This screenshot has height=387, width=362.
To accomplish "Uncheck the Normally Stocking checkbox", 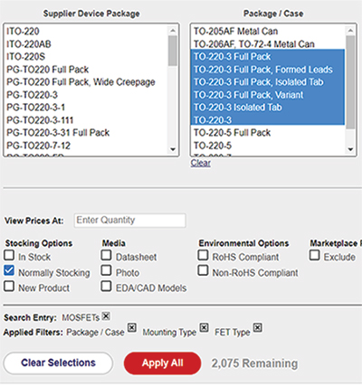I will coord(9,270).
